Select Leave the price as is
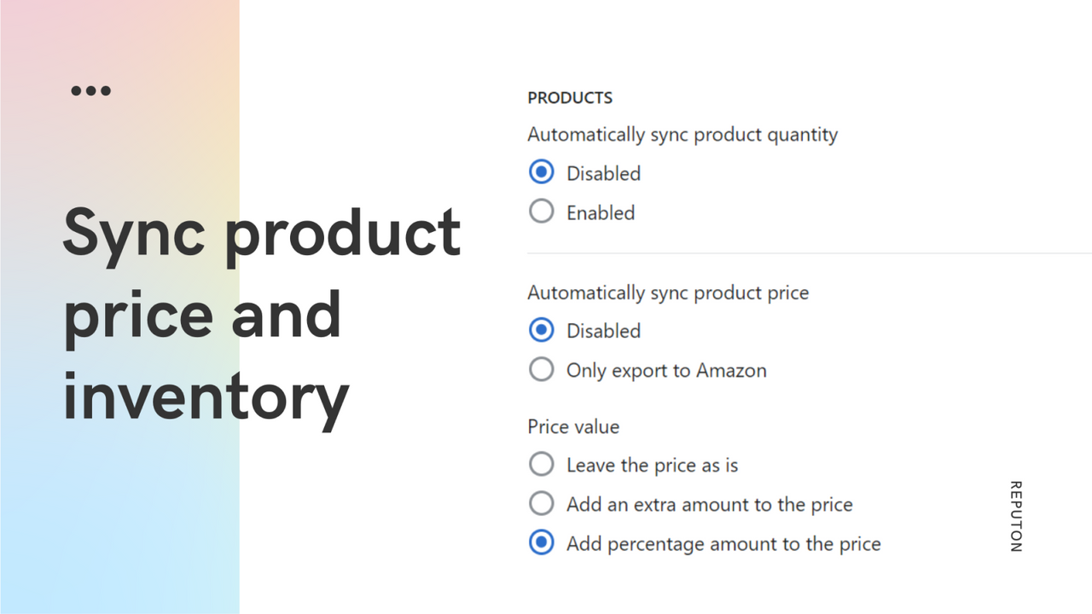This screenshot has width=1092, height=614. tap(541, 464)
